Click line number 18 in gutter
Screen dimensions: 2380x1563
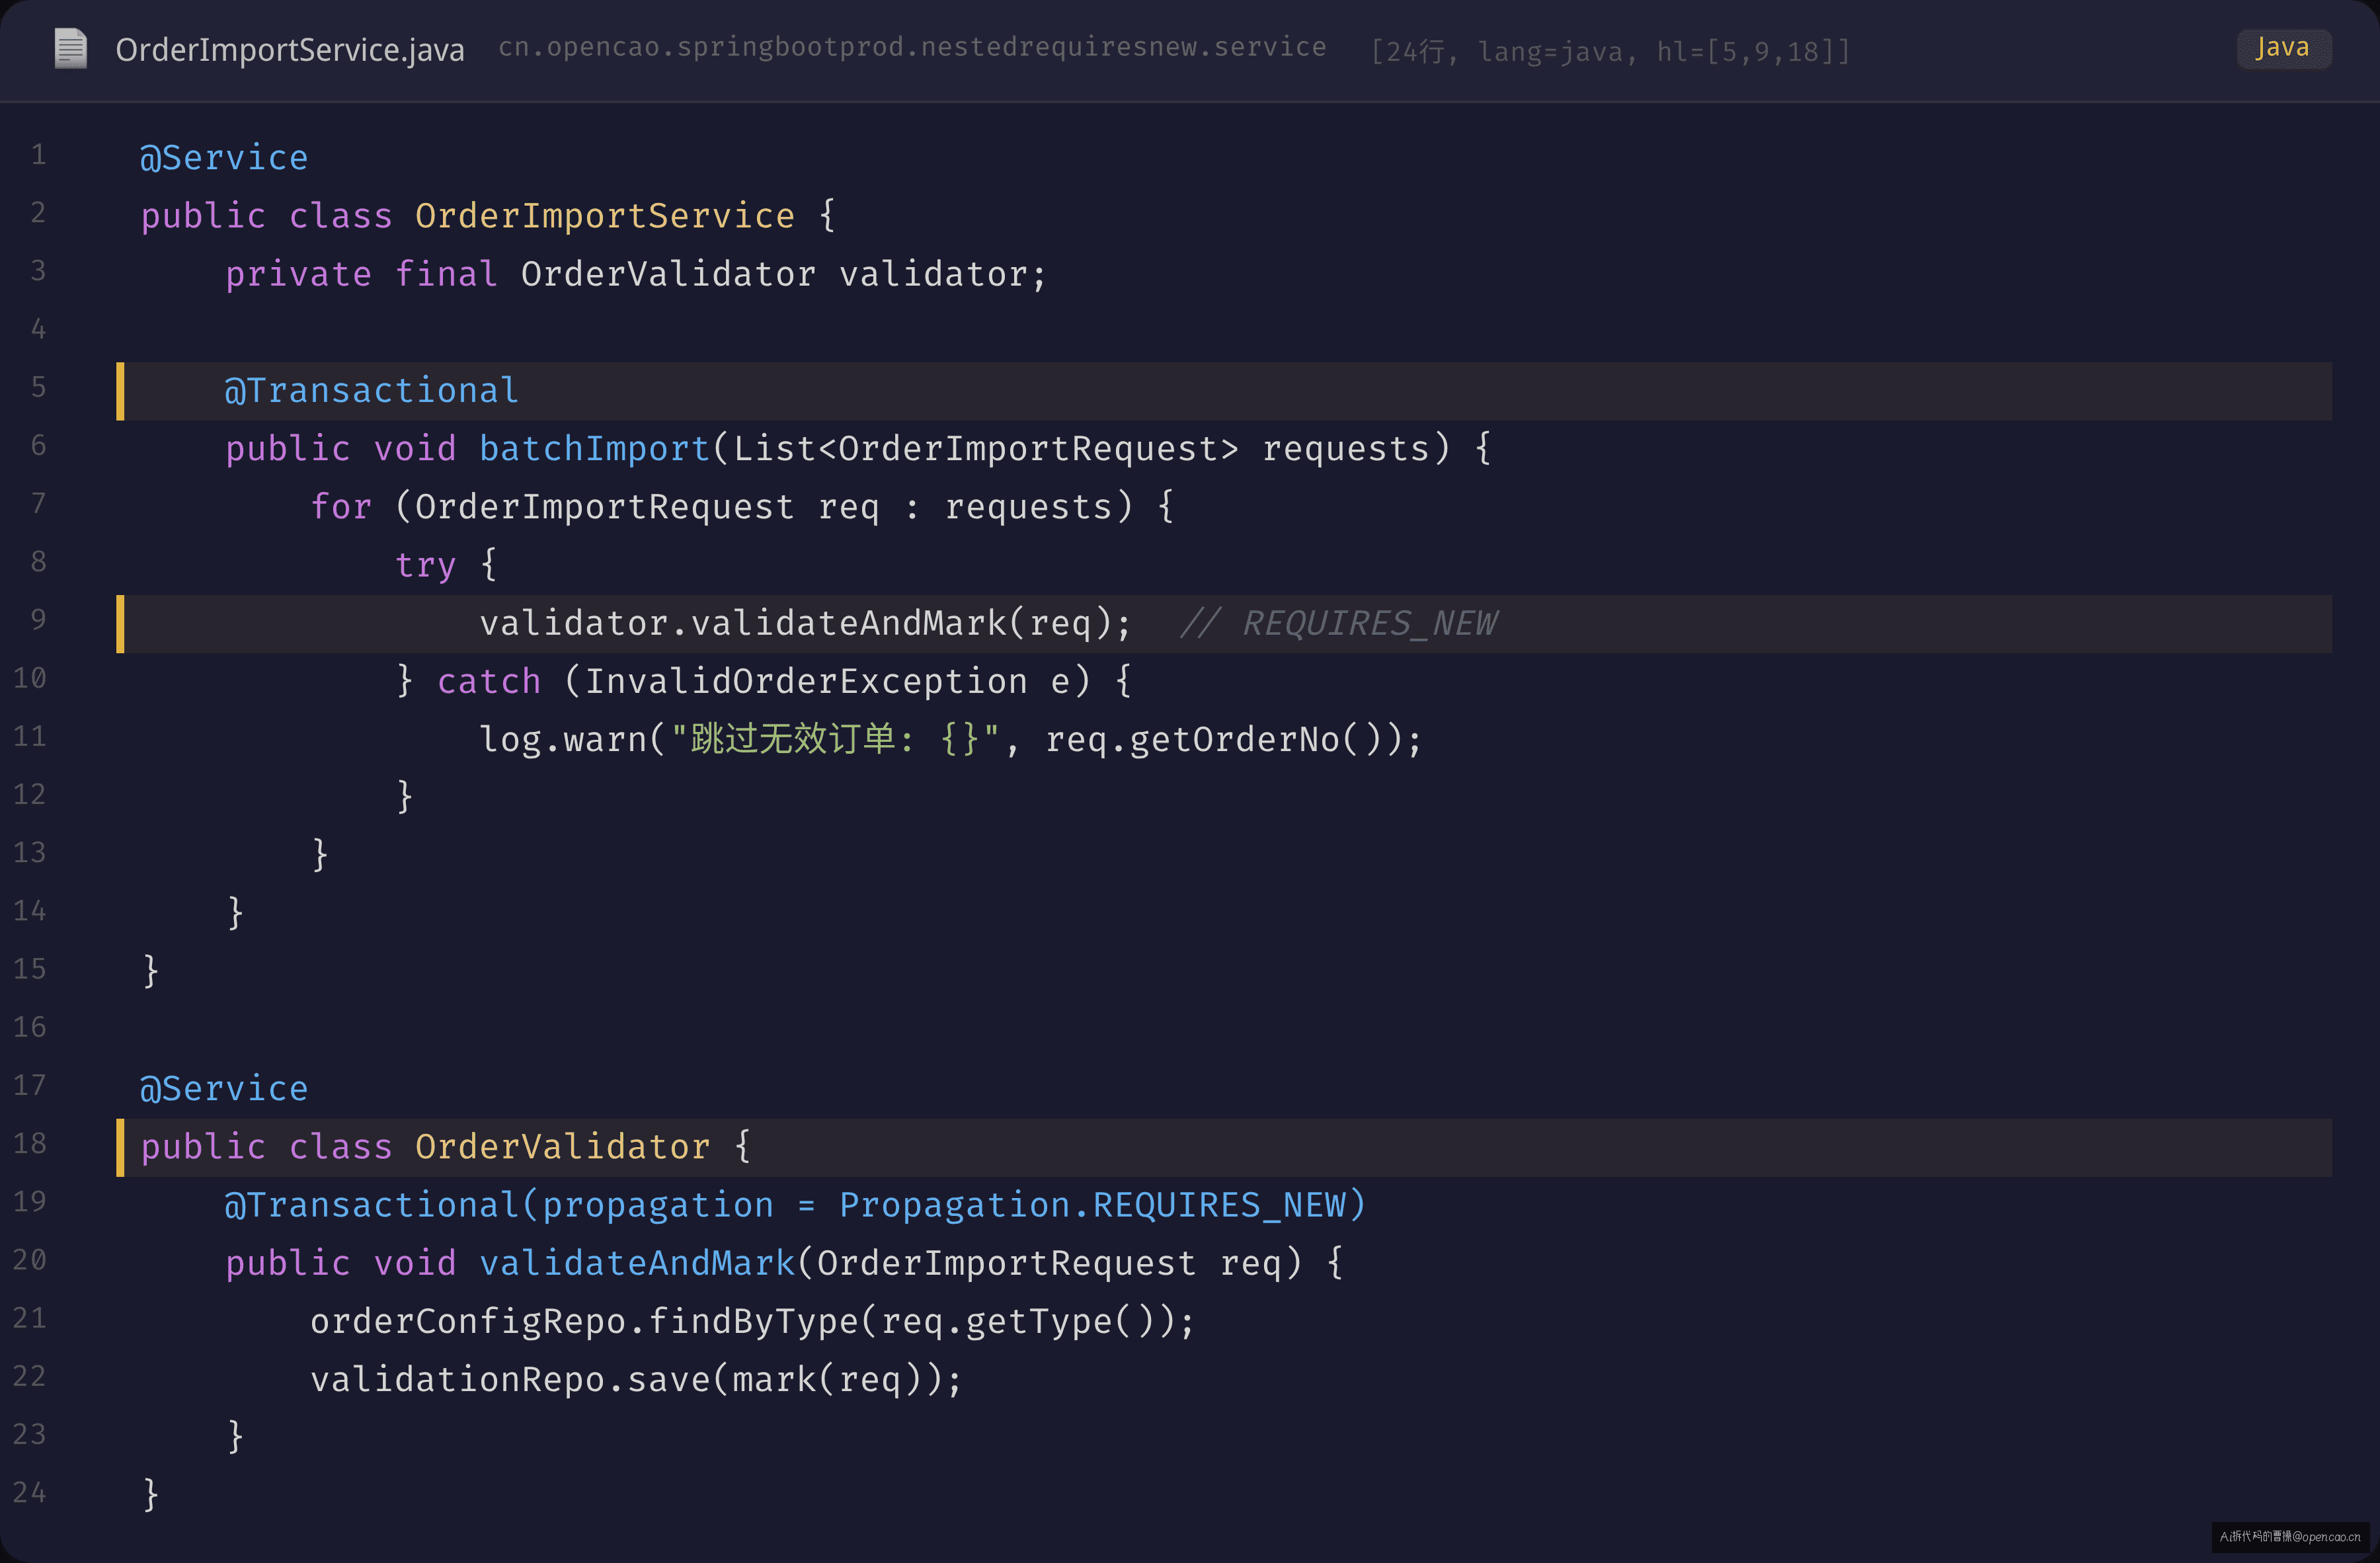[30, 1144]
